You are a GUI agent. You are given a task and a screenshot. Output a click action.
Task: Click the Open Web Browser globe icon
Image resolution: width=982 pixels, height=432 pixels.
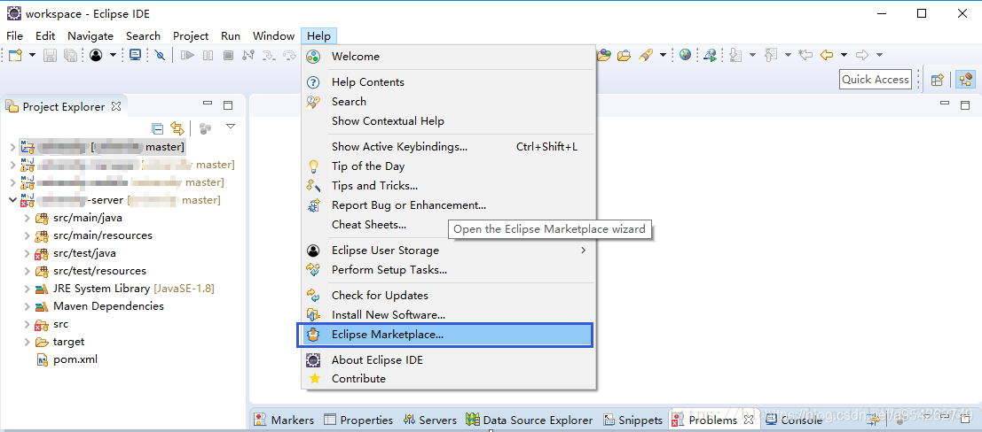pos(685,55)
